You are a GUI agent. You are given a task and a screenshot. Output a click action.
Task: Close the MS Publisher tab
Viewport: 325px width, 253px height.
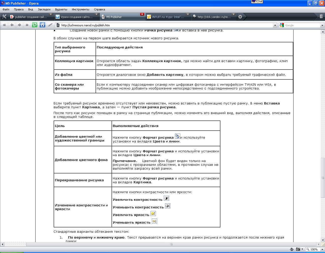pos(142,14)
